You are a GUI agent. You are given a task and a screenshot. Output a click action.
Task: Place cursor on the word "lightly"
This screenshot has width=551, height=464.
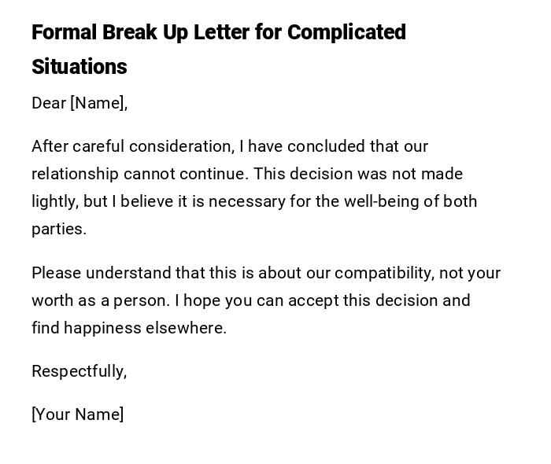pos(54,201)
